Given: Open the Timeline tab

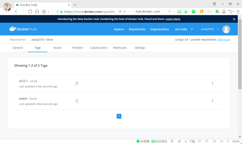Looking at the screenshot, I should point(77,48).
